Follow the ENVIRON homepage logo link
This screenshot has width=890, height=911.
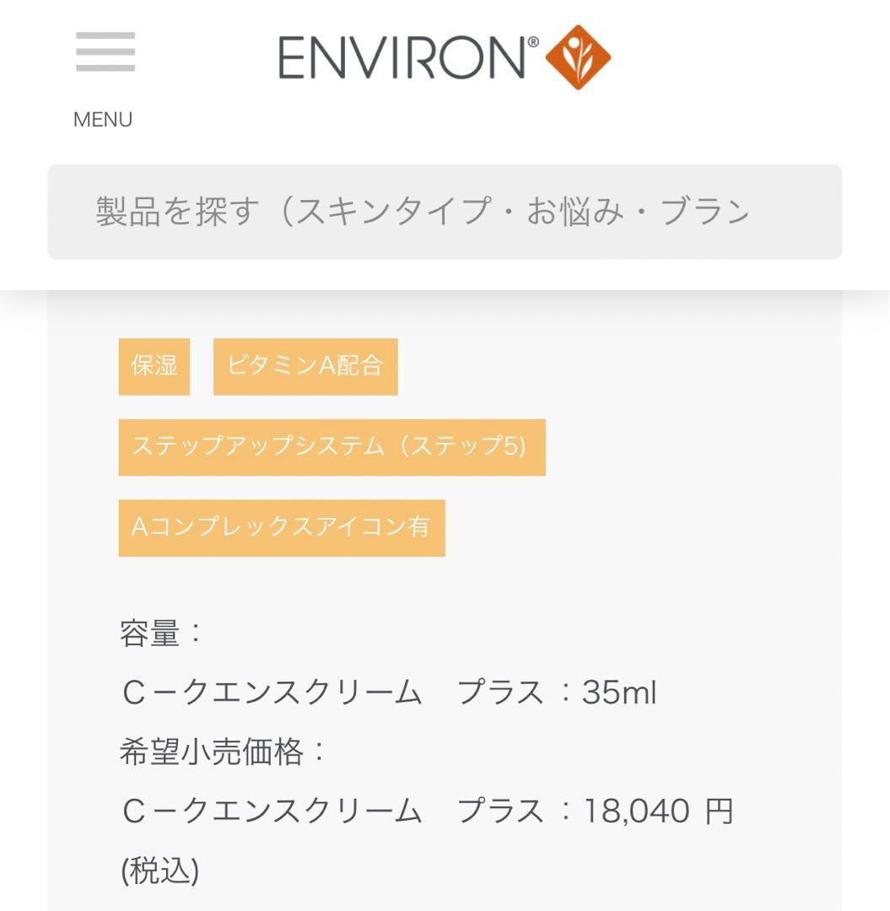pos(403,55)
